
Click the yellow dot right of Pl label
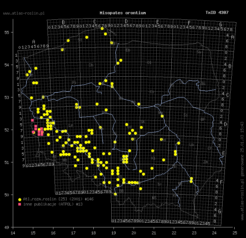point(139,104)
